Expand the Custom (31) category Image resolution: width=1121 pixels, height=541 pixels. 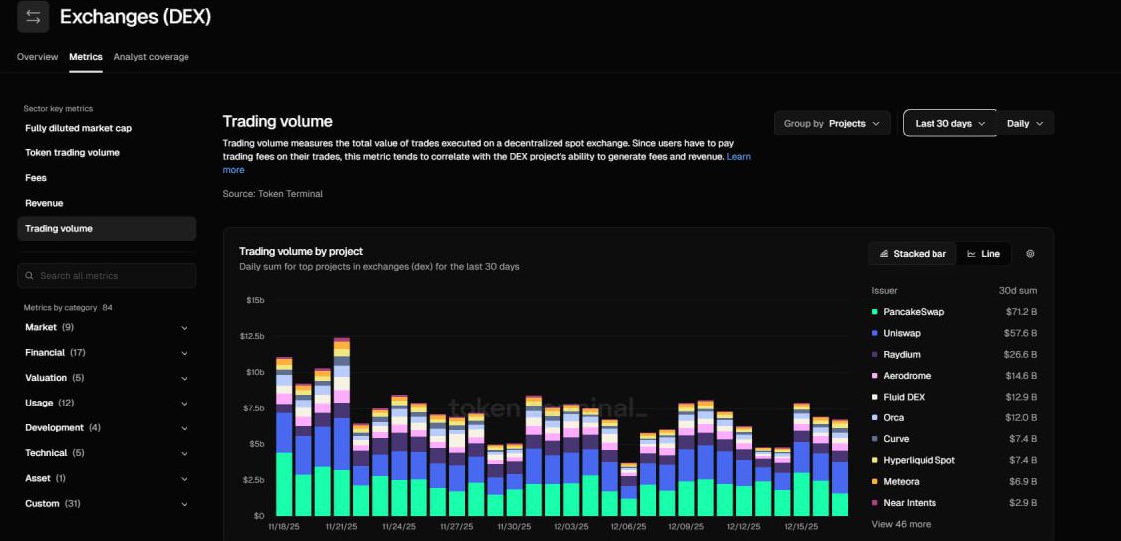coord(107,504)
